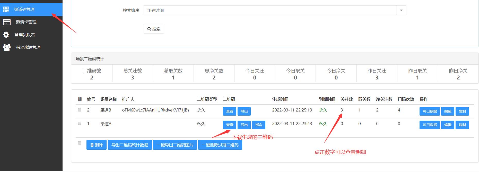Viewport: 479px width, 173px height.
Task: Click the trash 删除 button
Action: point(96,145)
